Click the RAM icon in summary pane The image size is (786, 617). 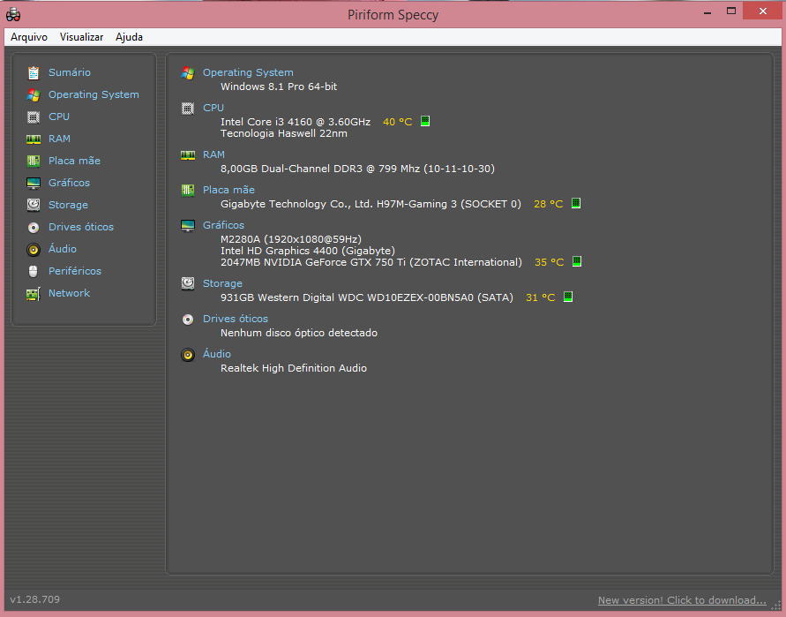click(x=188, y=155)
